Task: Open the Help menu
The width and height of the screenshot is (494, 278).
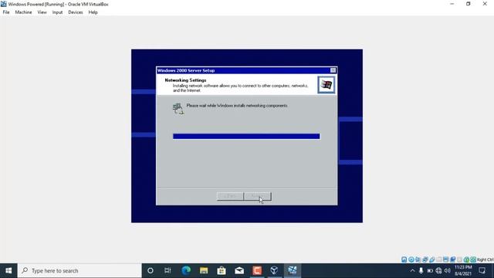Action: click(93, 12)
